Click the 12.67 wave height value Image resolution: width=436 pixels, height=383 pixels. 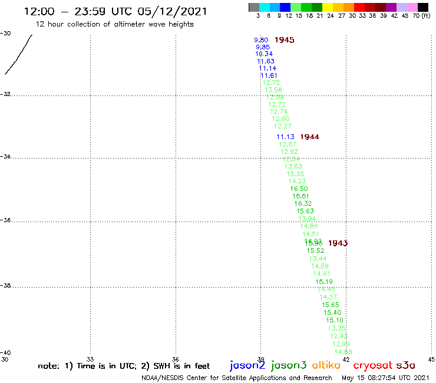[x=288, y=144]
